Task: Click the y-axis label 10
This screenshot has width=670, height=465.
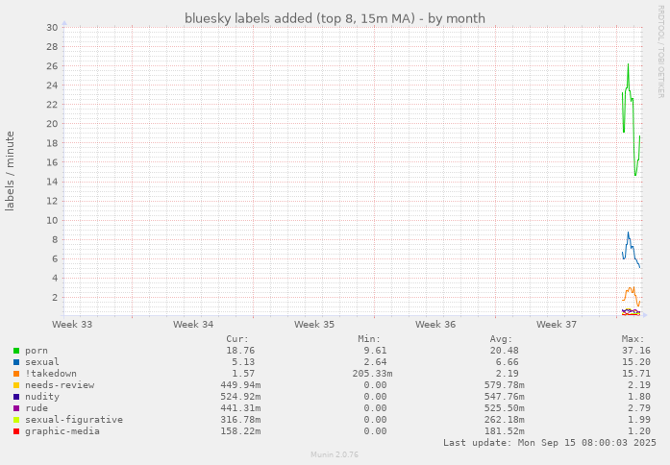Action: (x=52, y=221)
